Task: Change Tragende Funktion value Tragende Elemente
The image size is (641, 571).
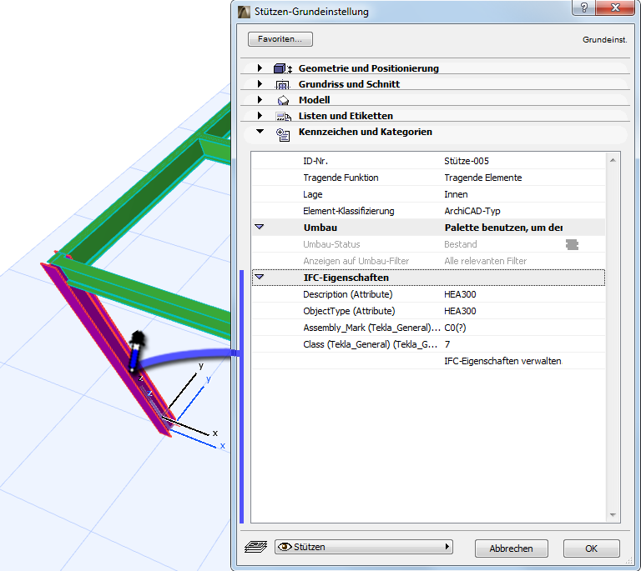Action: tap(482, 178)
